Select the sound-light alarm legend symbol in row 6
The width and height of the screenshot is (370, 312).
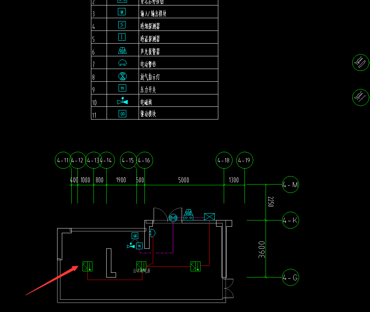coord(123,50)
